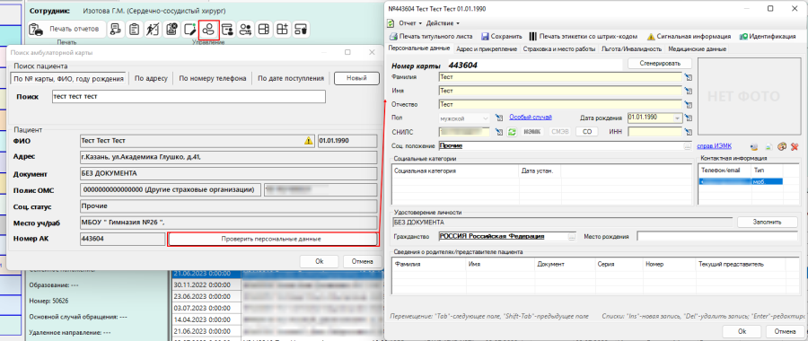Open the Льгота/Инвалидность tab

[x=632, y=49]
